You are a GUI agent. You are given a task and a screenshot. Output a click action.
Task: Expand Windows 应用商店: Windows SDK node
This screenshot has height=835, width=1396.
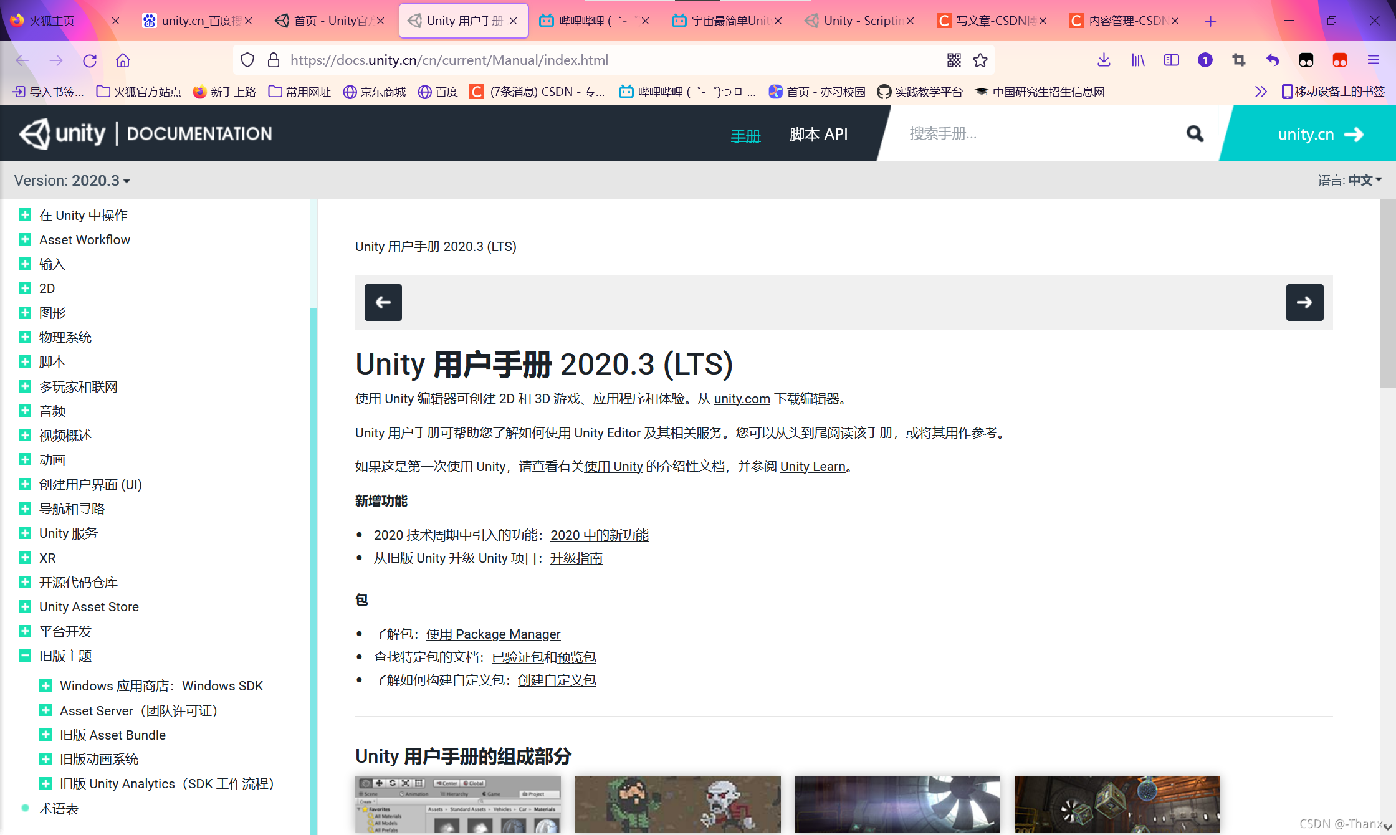point(45,685)
